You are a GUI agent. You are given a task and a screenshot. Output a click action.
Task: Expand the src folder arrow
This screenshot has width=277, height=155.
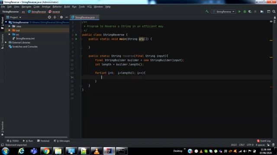tap(10, 34)
